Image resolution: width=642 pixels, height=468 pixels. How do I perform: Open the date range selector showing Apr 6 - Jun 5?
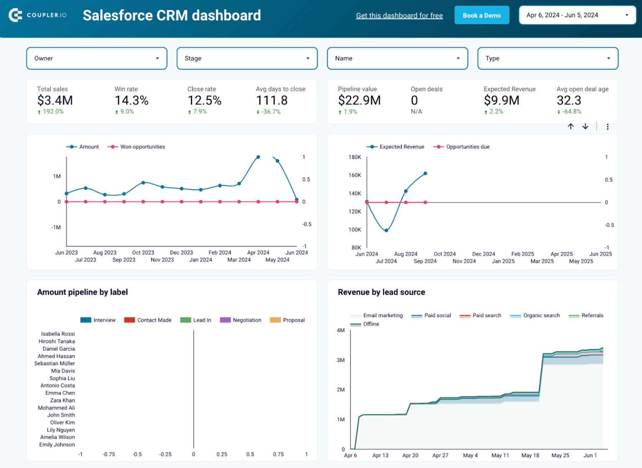577,15
